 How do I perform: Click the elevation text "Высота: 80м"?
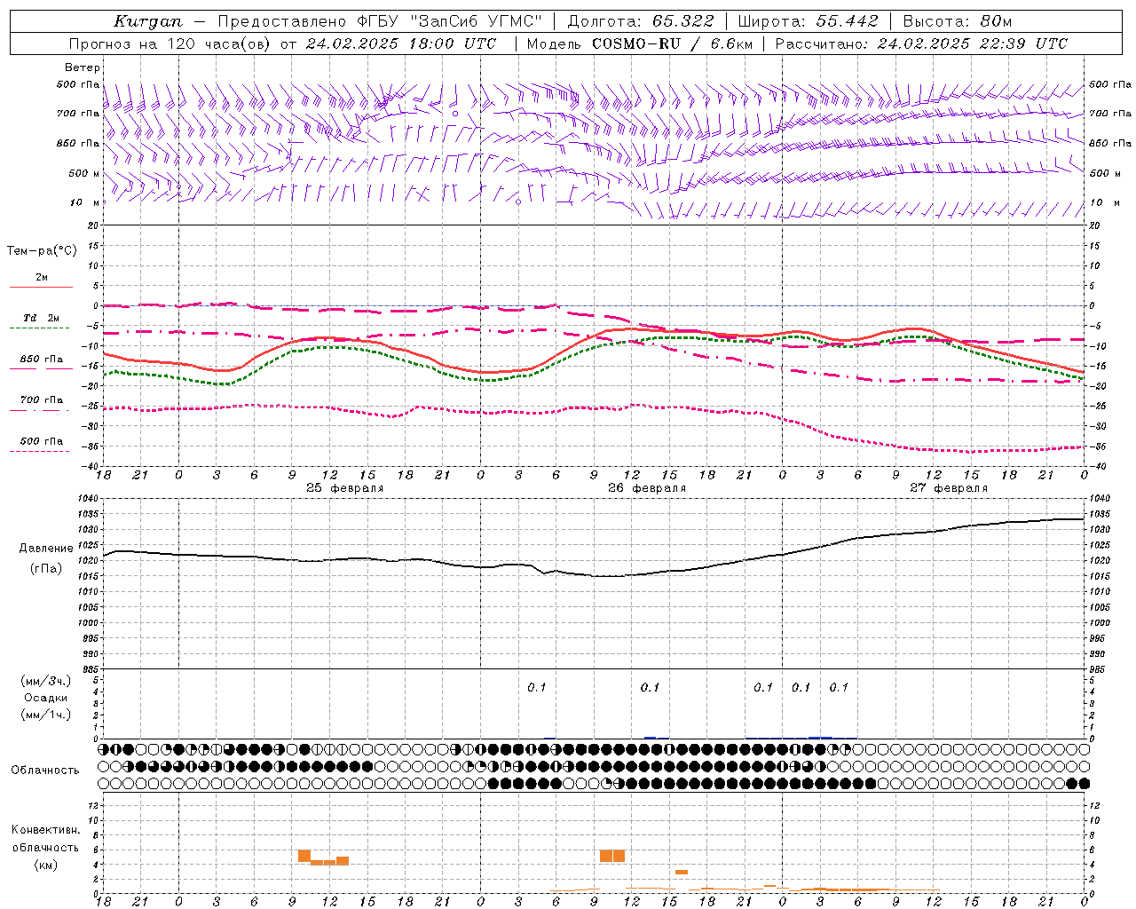click(957, 21)
